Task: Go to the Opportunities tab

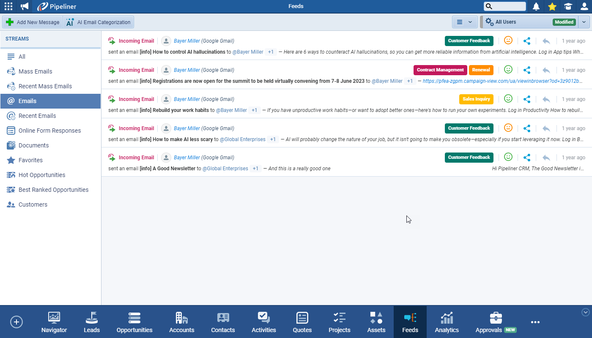Action: (134, 322)
